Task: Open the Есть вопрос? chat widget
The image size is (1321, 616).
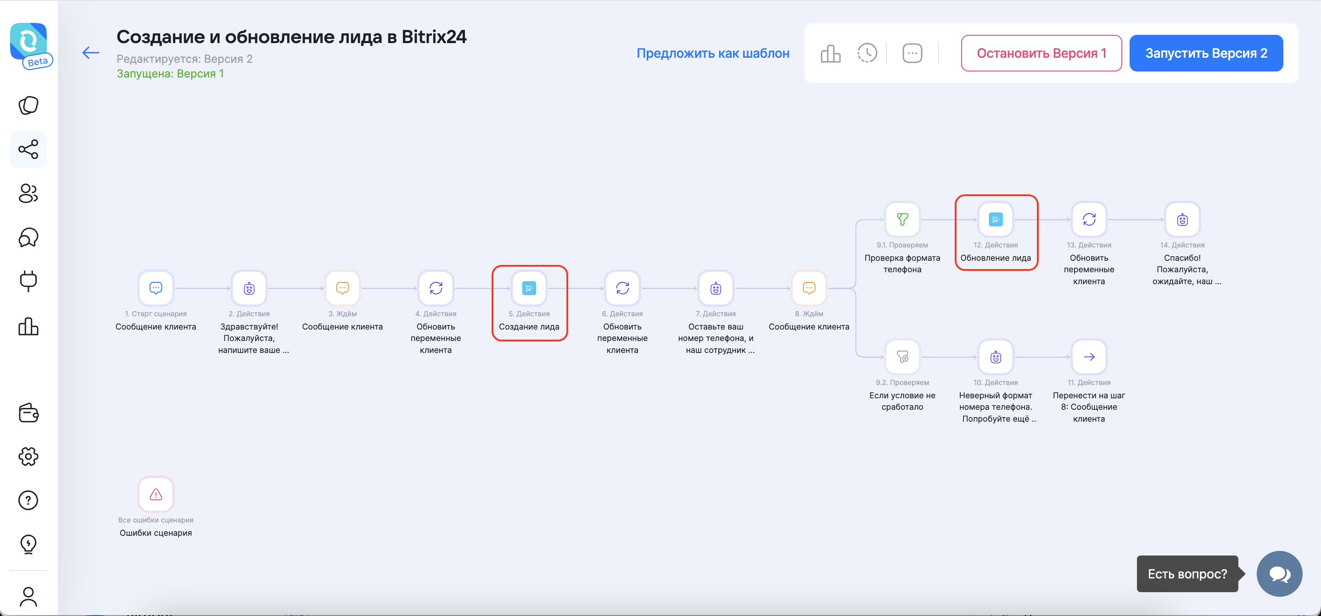Action: coord(1279,574)
